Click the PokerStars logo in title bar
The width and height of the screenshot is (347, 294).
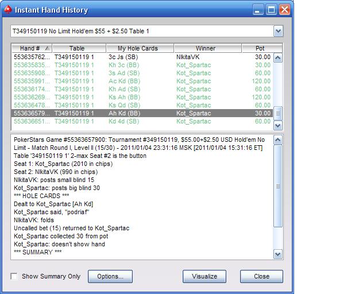click(8, 10)
